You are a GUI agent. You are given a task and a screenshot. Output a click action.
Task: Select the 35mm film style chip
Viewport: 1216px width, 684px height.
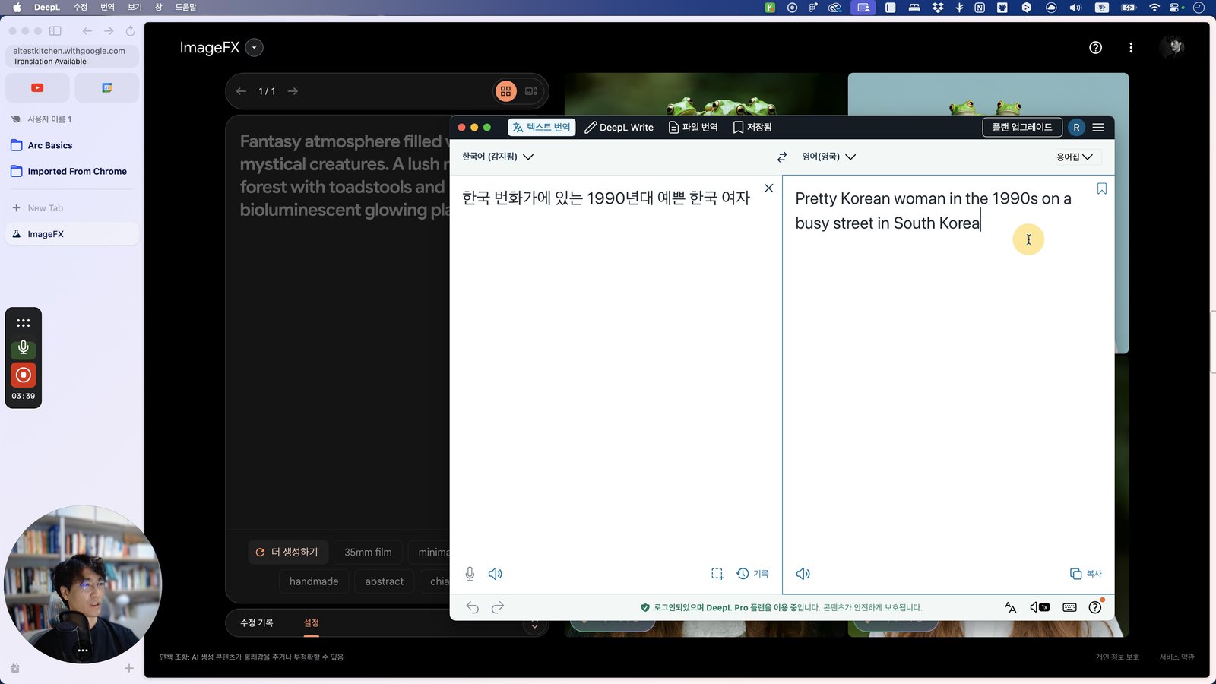click(368, 553)
